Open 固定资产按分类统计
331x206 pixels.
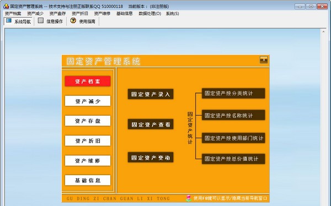point(233,93)
